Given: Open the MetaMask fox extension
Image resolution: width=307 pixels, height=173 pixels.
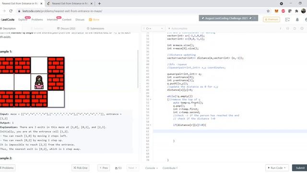Looking at the screenshot, I should (x=276, y=11).
